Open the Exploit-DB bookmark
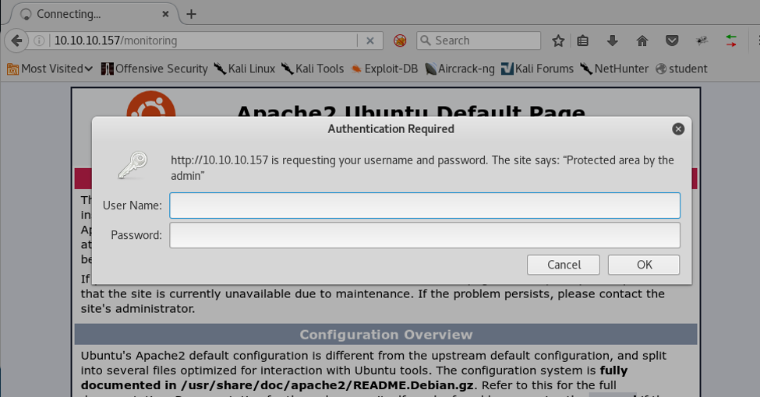This screenshot has height=397, width=760. click(384, 69)
